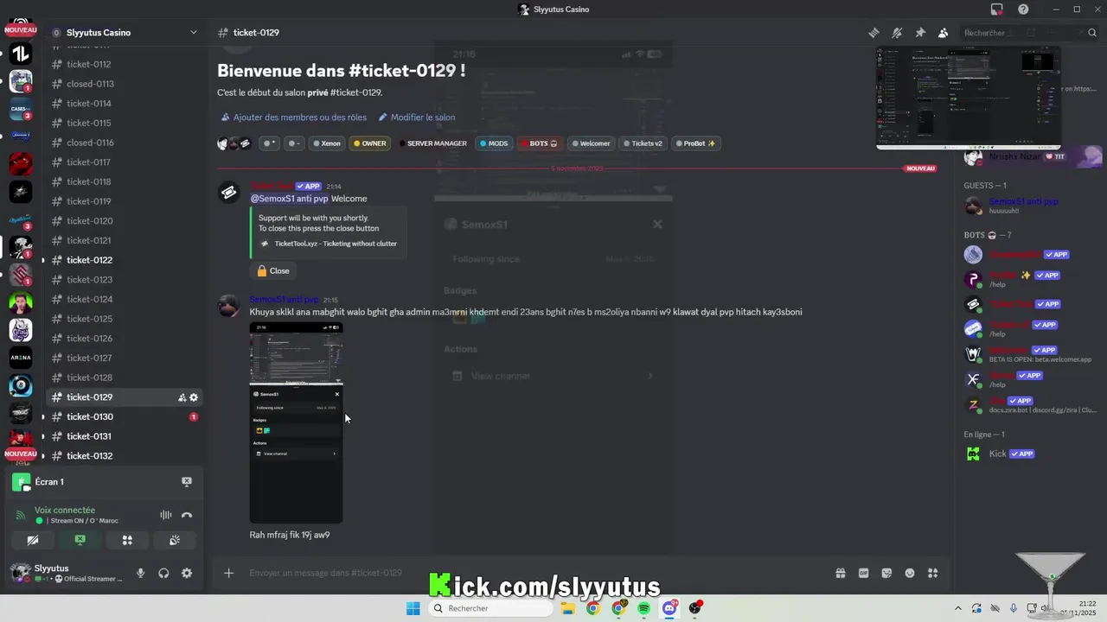Toggle the camera on button
This screenshot has width=1107, height=622.
[33, 540]
